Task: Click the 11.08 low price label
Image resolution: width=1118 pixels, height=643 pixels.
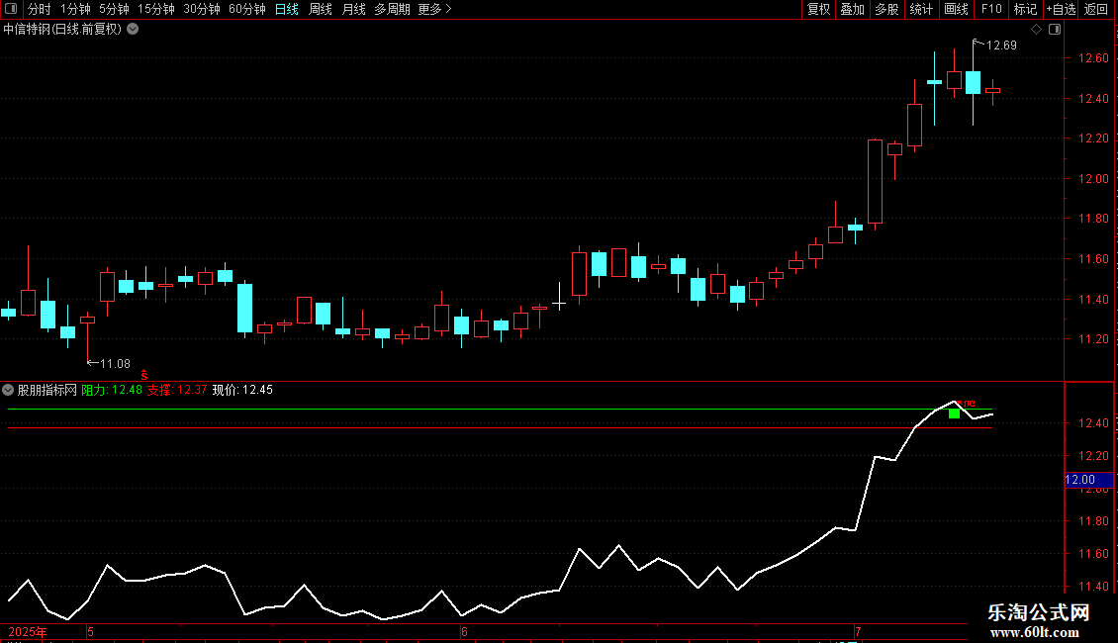Action: tap(115, 364)
